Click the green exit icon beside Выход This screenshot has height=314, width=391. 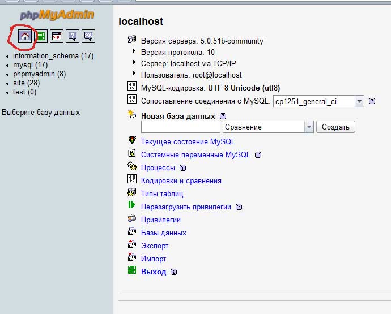[x=132, y=270]
